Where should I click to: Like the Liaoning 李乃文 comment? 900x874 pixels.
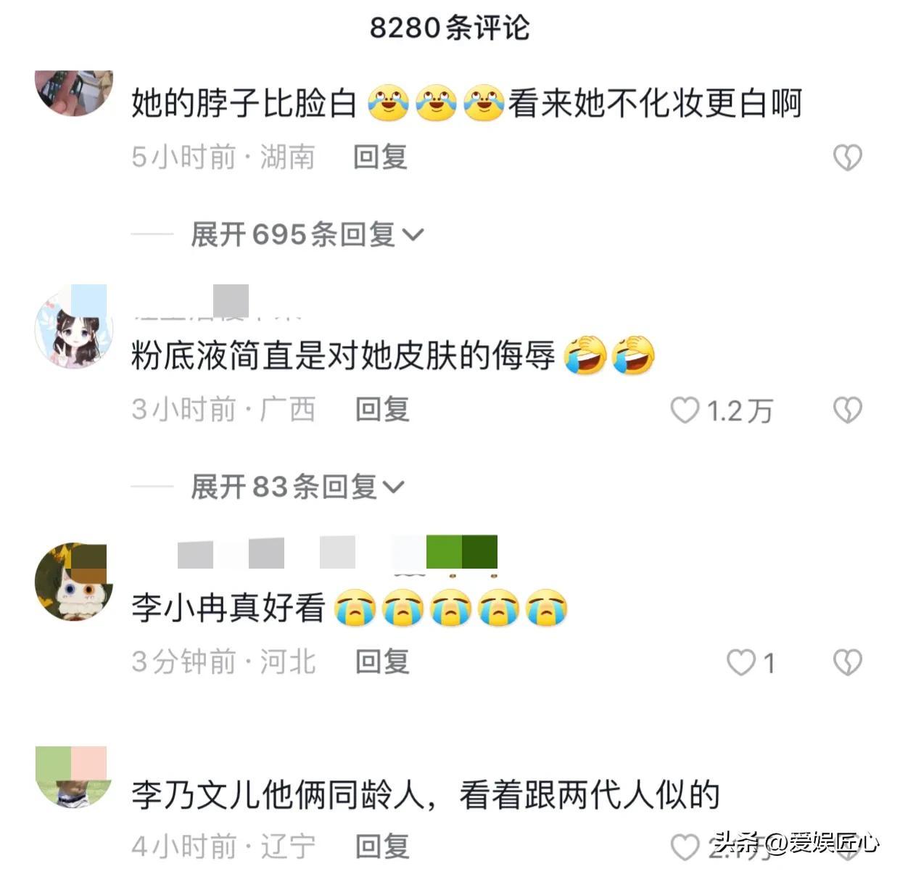(684, 846)
